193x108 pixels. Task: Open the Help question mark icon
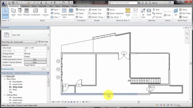coord(170,3)
